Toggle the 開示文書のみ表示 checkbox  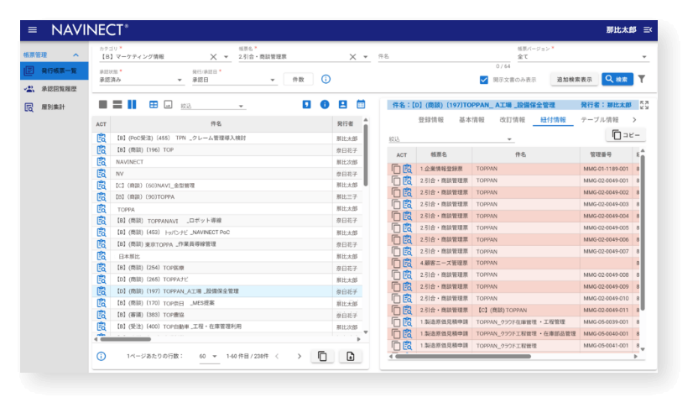tap(484, 80)
